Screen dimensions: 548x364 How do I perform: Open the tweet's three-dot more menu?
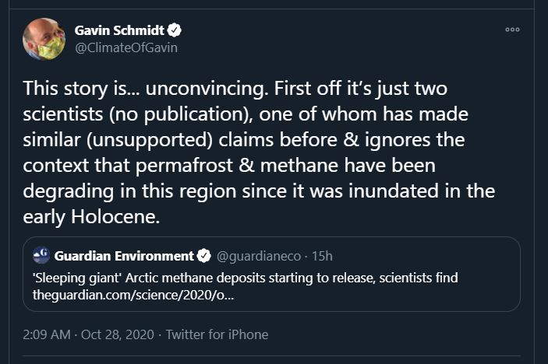pos(512,30)
